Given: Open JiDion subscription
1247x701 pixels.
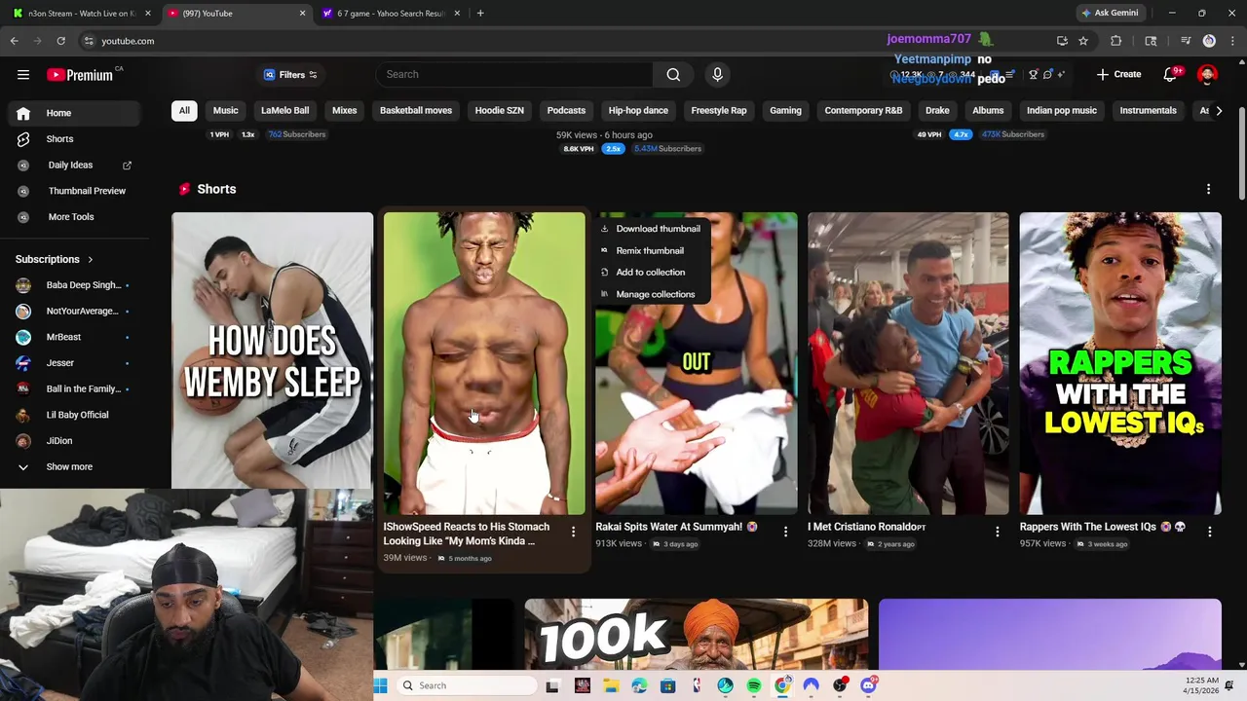Looking at the screenshot, I should point(76,441).
